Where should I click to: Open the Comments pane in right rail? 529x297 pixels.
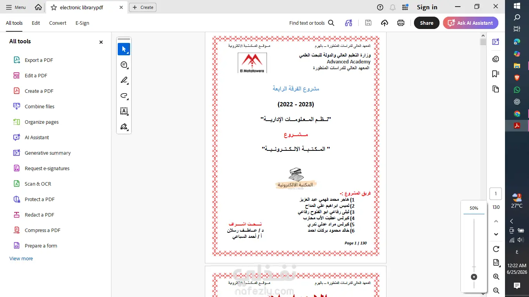coord(496,59)
